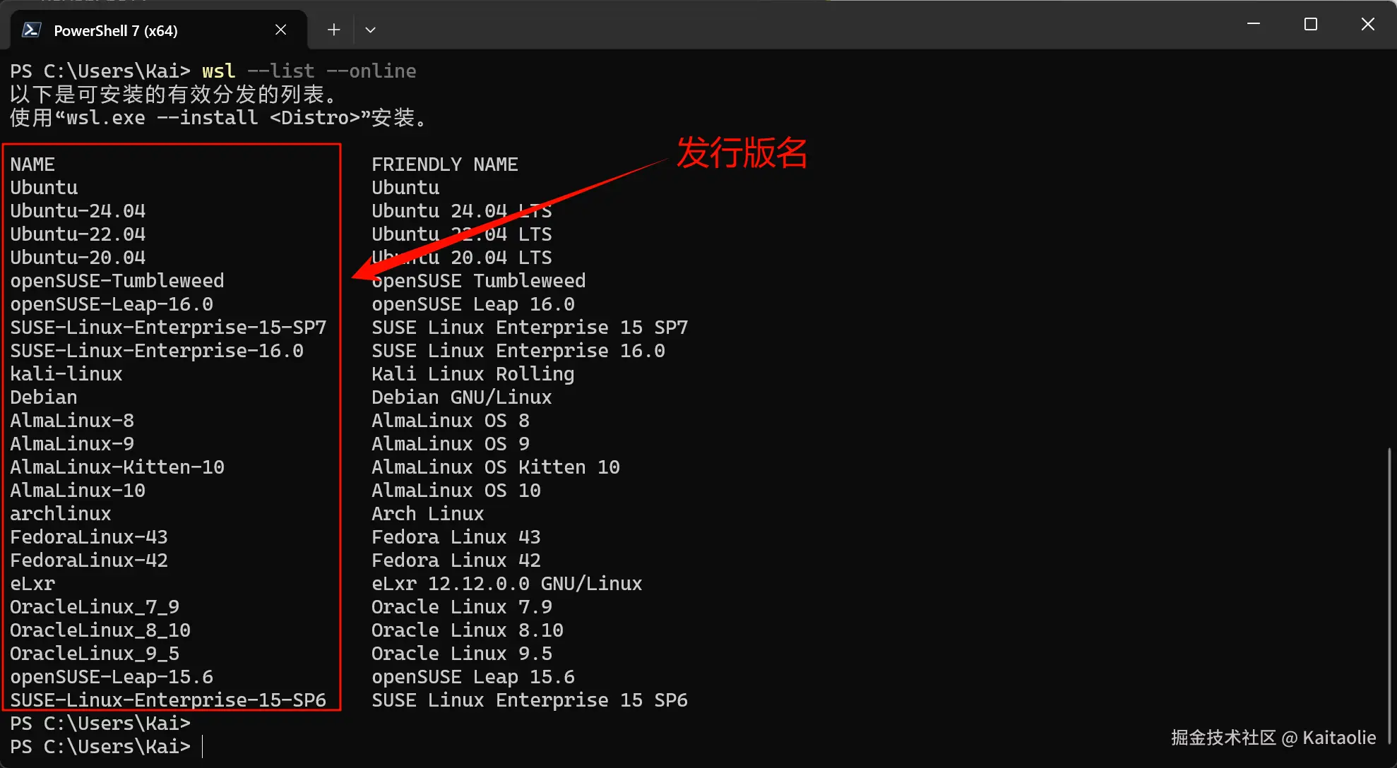Close the PowerShell 7 tab
1397x768 pixels.
tap(280, 30)
